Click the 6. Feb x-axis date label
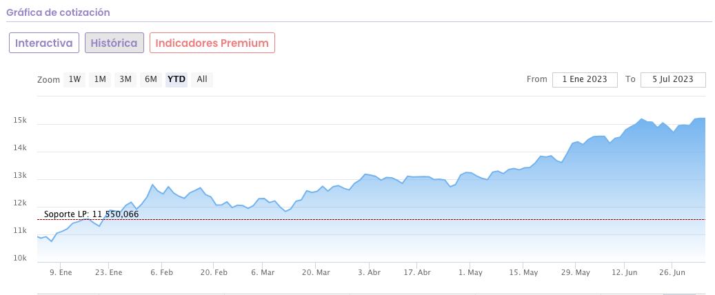 [x=161, y=272]
